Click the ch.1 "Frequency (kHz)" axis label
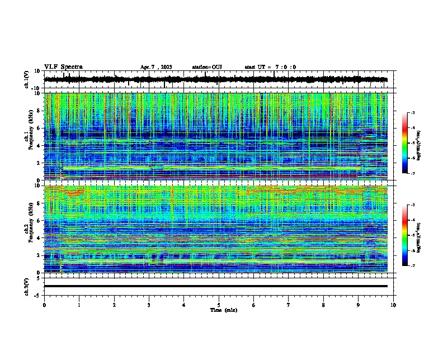443x342 pixels. (x=31, y=130)
